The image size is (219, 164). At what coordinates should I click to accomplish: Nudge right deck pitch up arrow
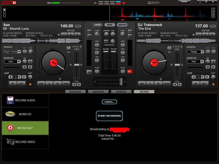[x=180, y=84]
